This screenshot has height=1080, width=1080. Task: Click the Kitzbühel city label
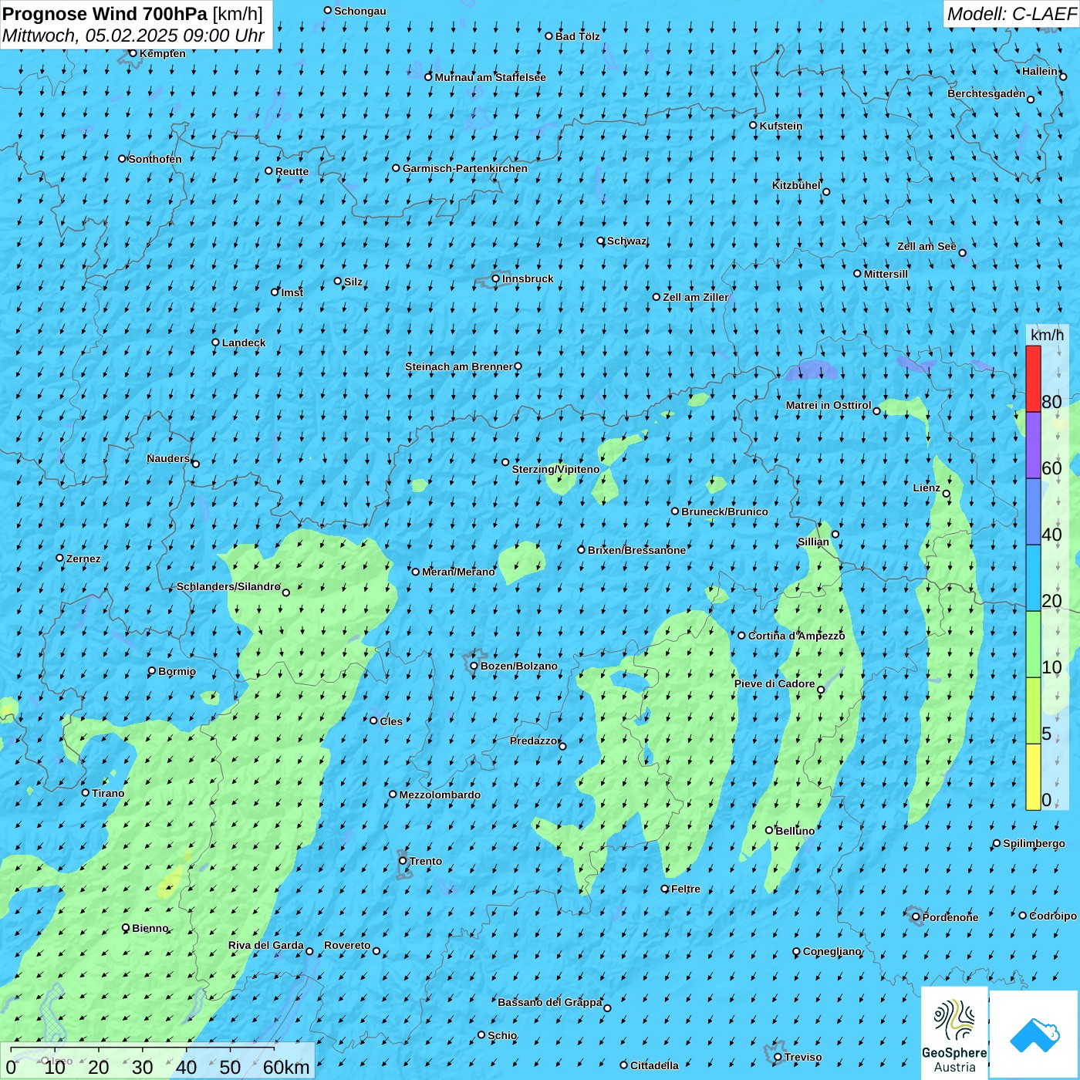click(796, 185)
